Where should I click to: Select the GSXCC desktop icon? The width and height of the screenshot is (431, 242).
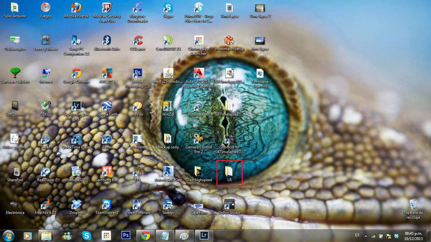46,109
